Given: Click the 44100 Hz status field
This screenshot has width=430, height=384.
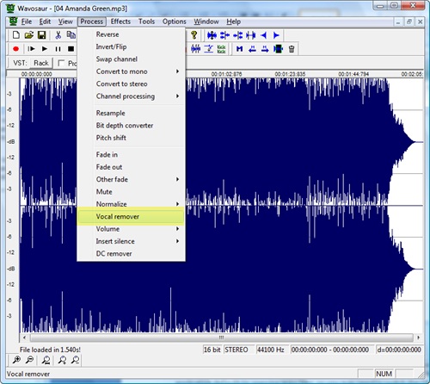Looking at the screenshot, I should pyautogui.click(x=271, y=350).
